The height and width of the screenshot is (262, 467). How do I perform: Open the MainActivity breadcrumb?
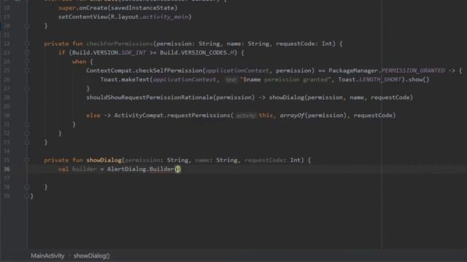click(47, 255)
